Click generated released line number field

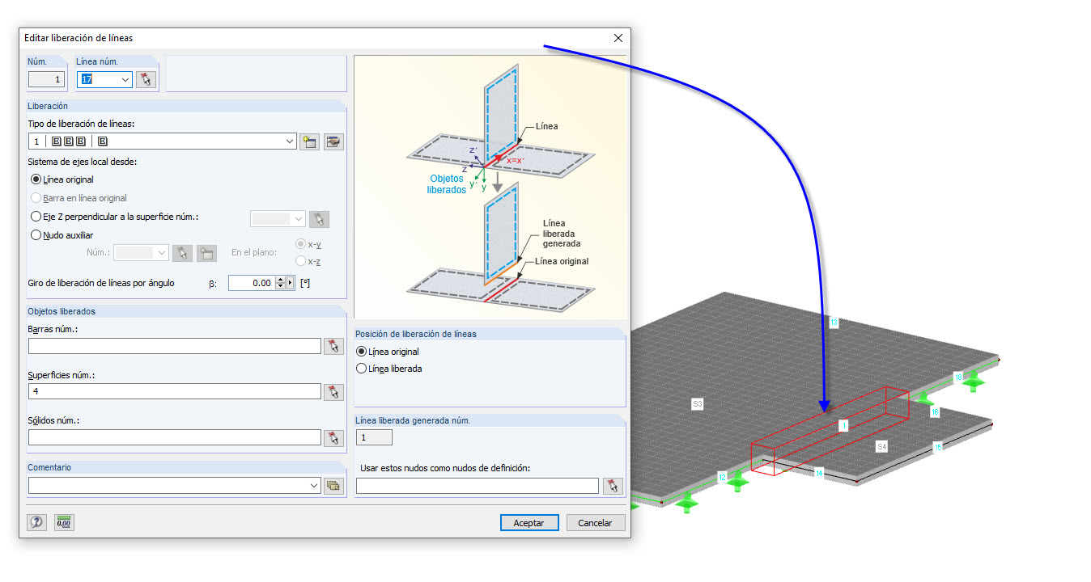click(374, 437)
